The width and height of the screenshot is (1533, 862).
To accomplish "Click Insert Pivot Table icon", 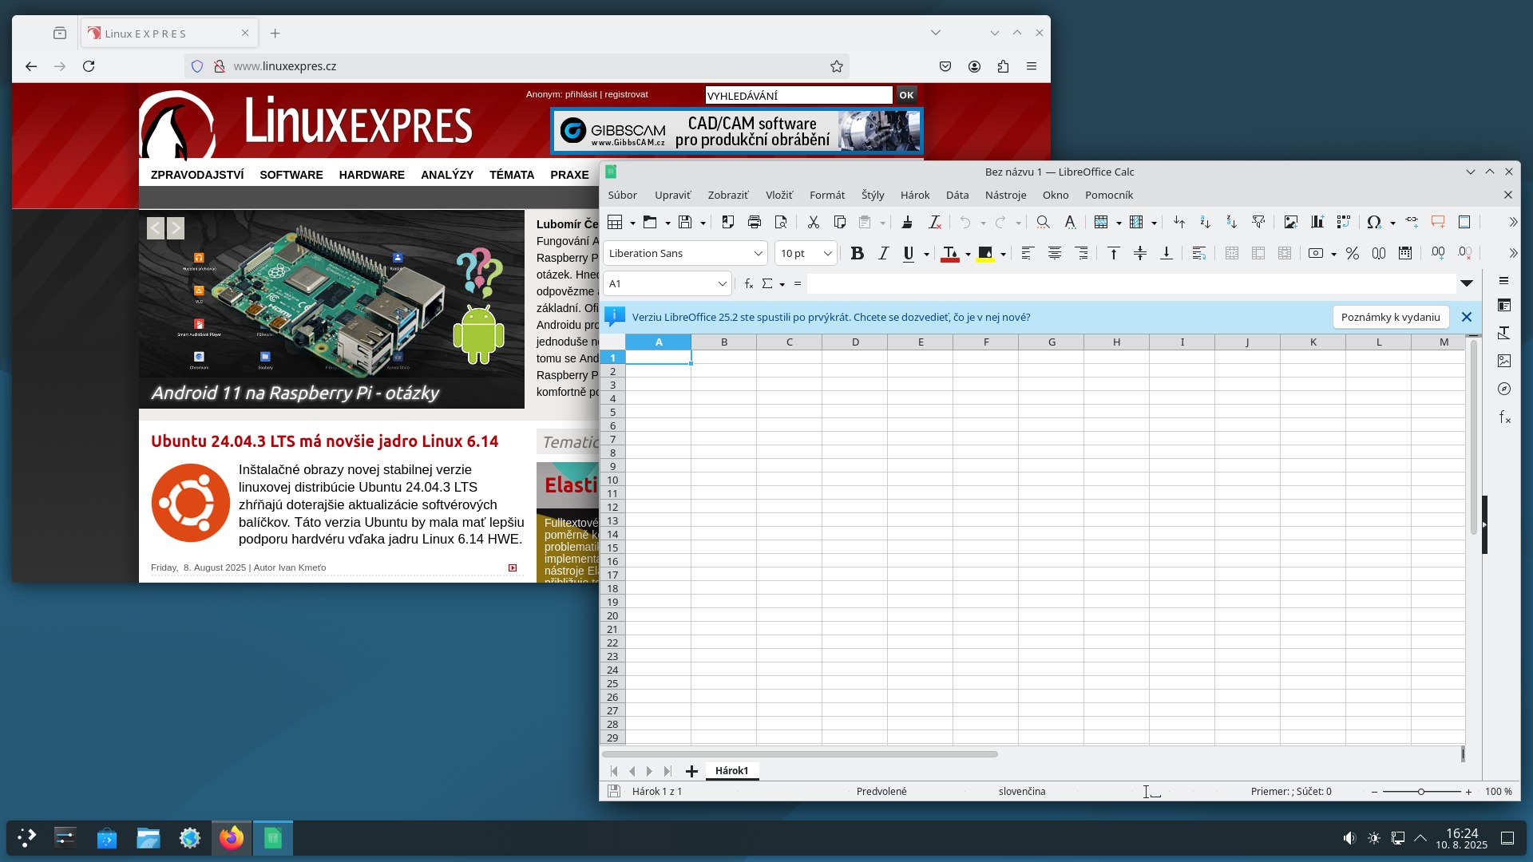I will coord(1344,223).
